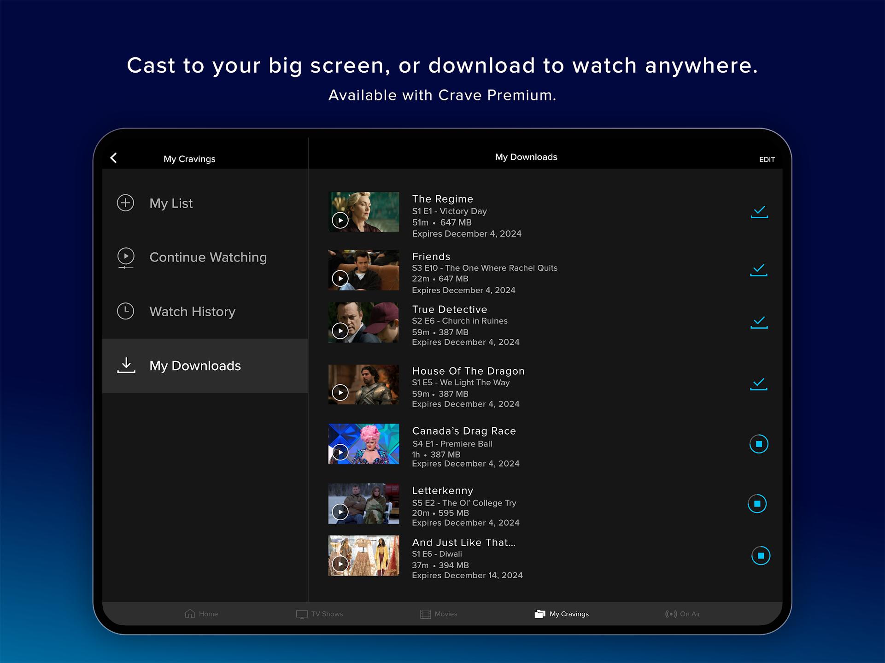
Task: Click the EDIT button in My Downloads
Action: [767, 158]
